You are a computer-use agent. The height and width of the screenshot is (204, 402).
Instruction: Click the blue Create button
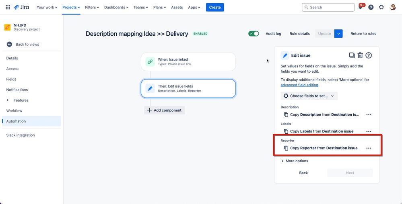tap(215, 7)
